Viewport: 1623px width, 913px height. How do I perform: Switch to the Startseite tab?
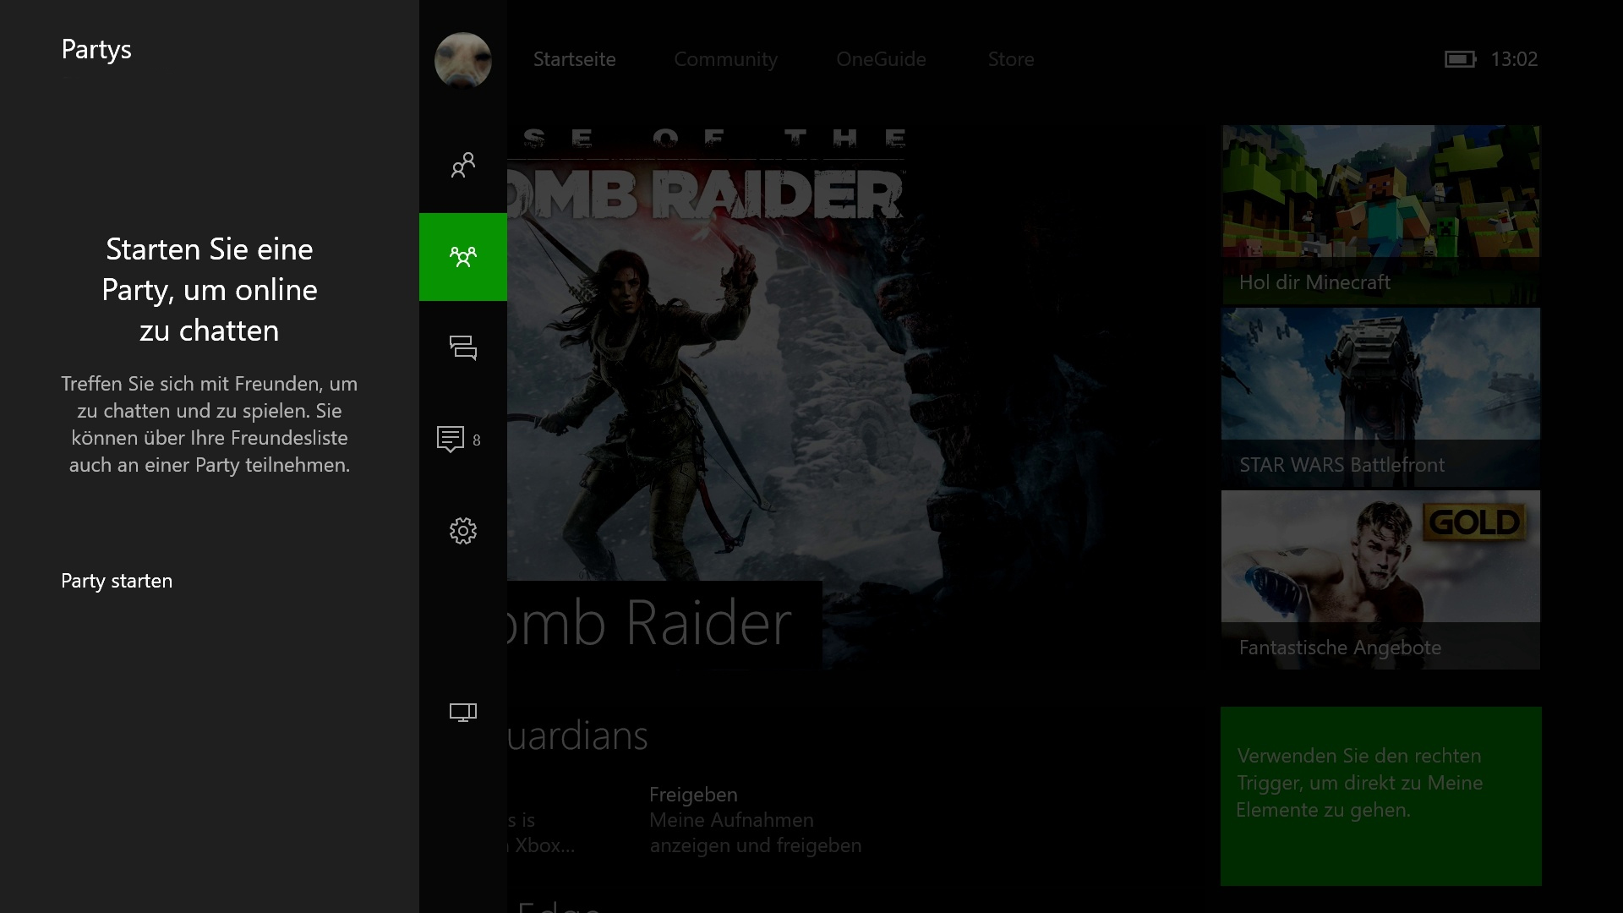click(574, 59)
